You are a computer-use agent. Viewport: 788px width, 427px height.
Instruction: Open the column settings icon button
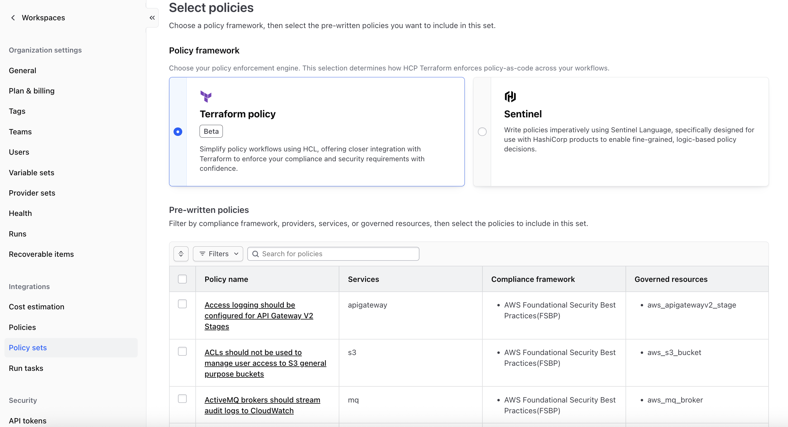[181, 254]
